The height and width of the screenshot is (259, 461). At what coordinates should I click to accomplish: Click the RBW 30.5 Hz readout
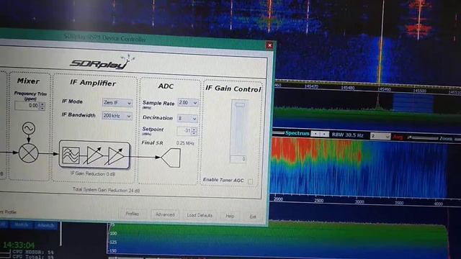point(347,135)
